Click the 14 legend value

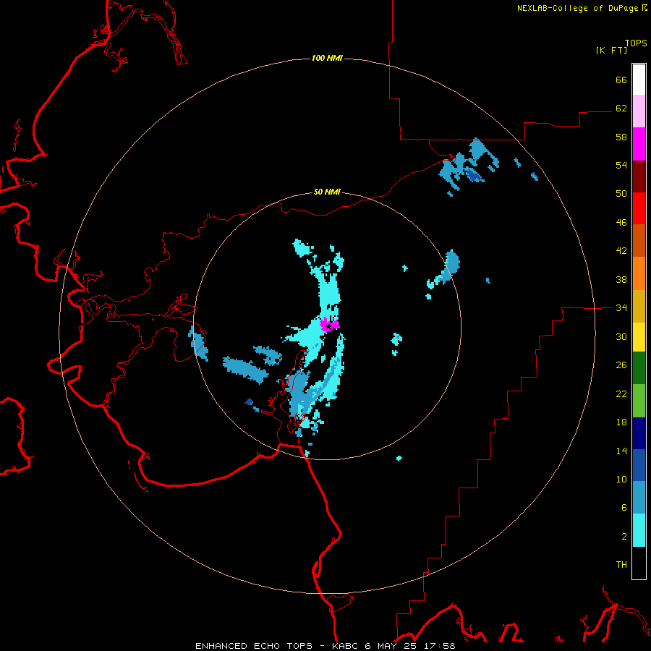tap(621, 451)
